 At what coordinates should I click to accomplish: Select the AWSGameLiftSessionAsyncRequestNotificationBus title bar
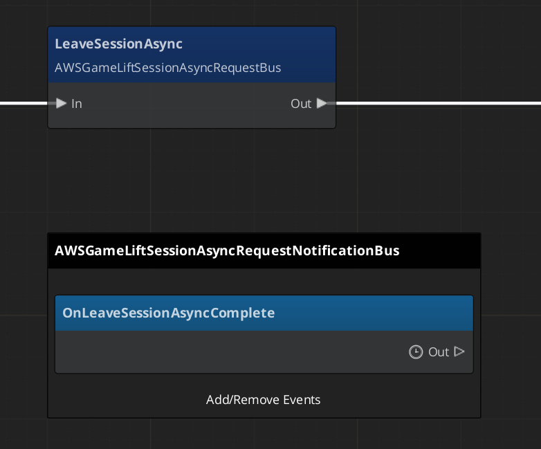[x=227, y=250]
